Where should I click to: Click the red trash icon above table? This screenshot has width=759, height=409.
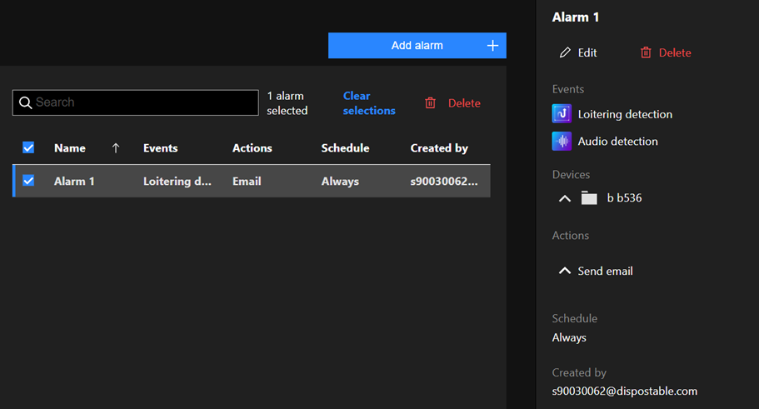[430, 103]
